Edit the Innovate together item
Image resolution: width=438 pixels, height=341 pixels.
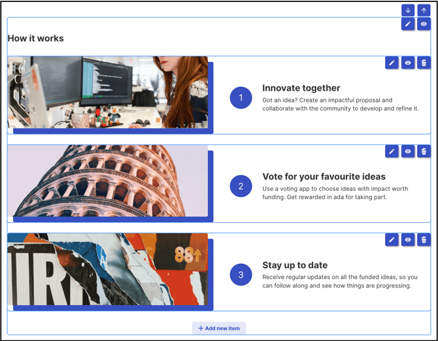[x=392, y=63]
